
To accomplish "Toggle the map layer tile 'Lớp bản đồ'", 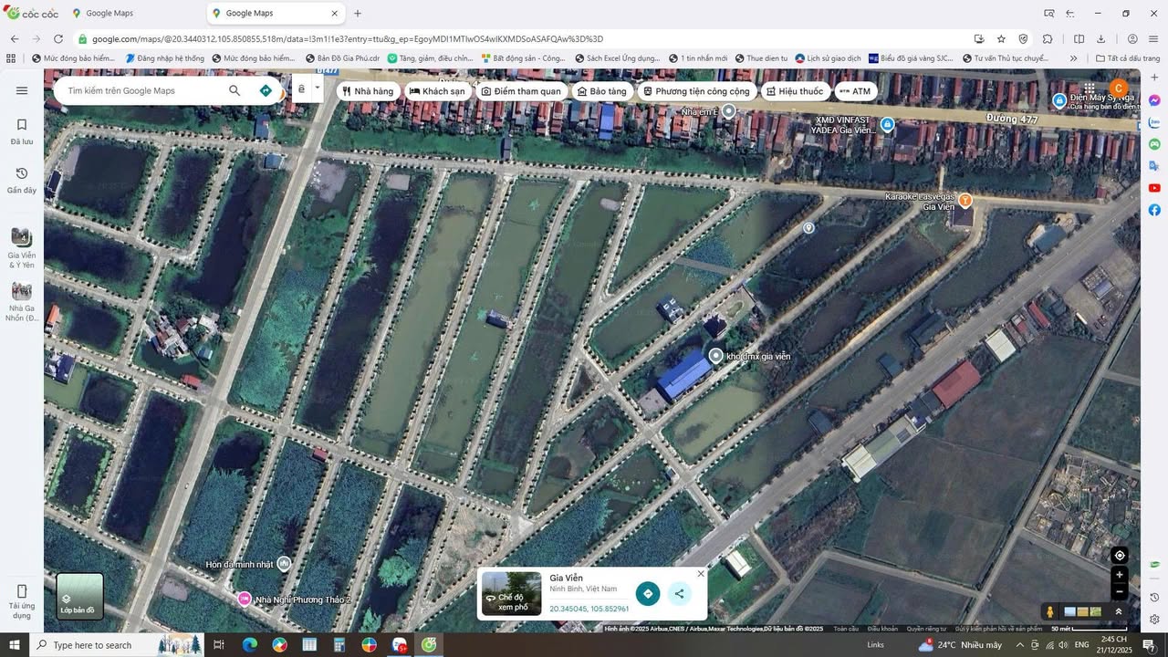I will pyautogui.click(x=80, y=596).
